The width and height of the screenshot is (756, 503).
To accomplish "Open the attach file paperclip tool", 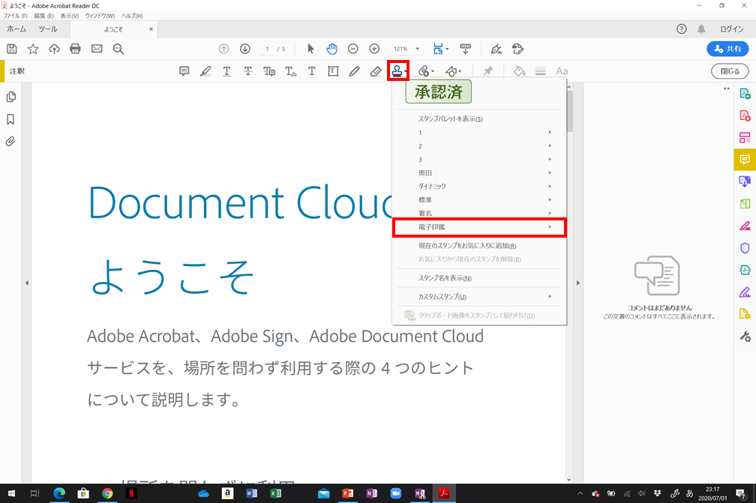I will pos(426,71).
